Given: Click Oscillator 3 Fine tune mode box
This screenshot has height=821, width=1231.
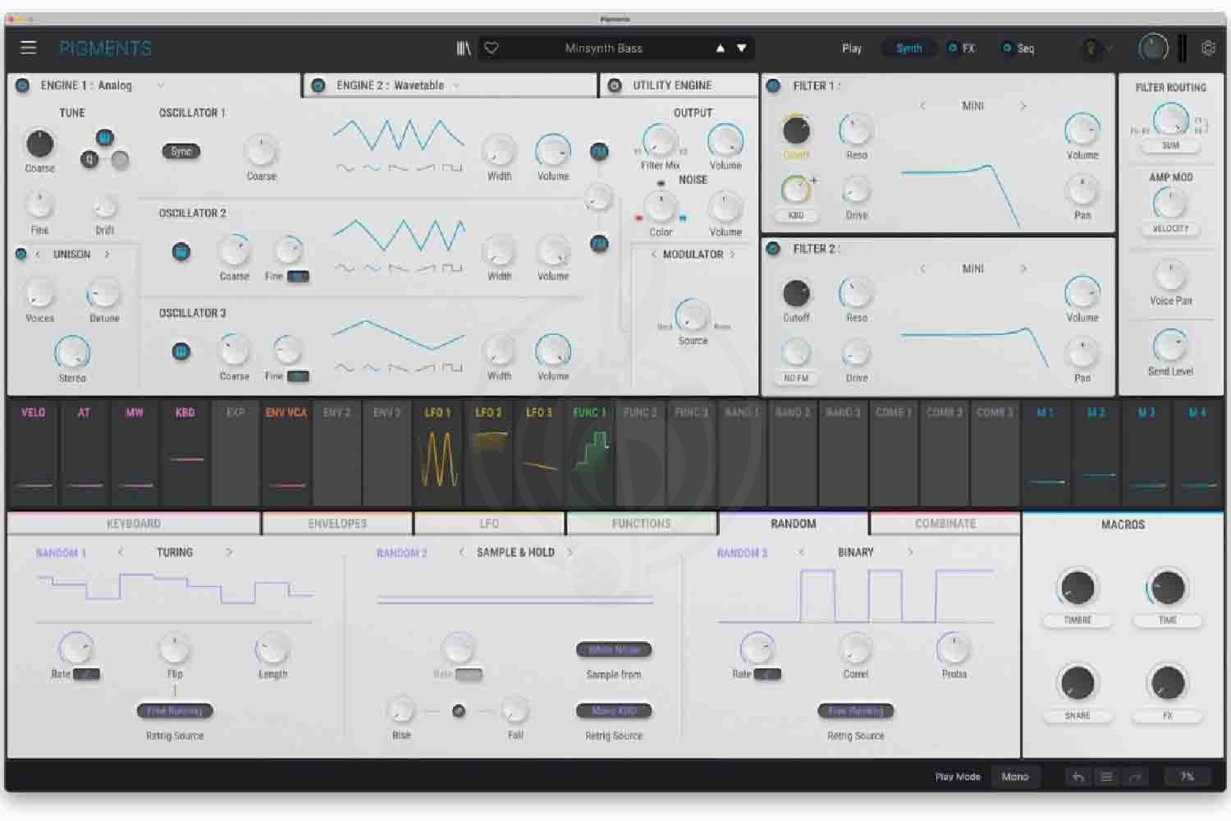Looking at the screenshot, I should [299, 377].
